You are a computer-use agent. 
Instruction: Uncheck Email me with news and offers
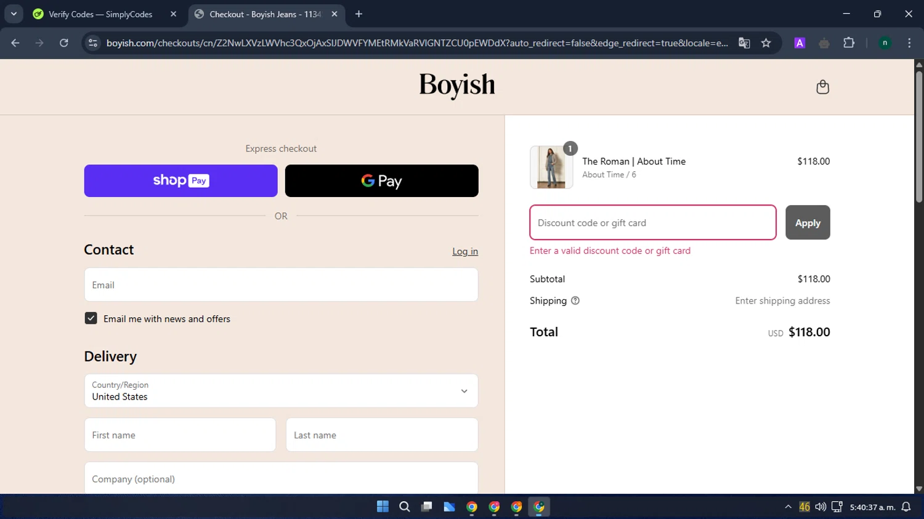[91, 318]
